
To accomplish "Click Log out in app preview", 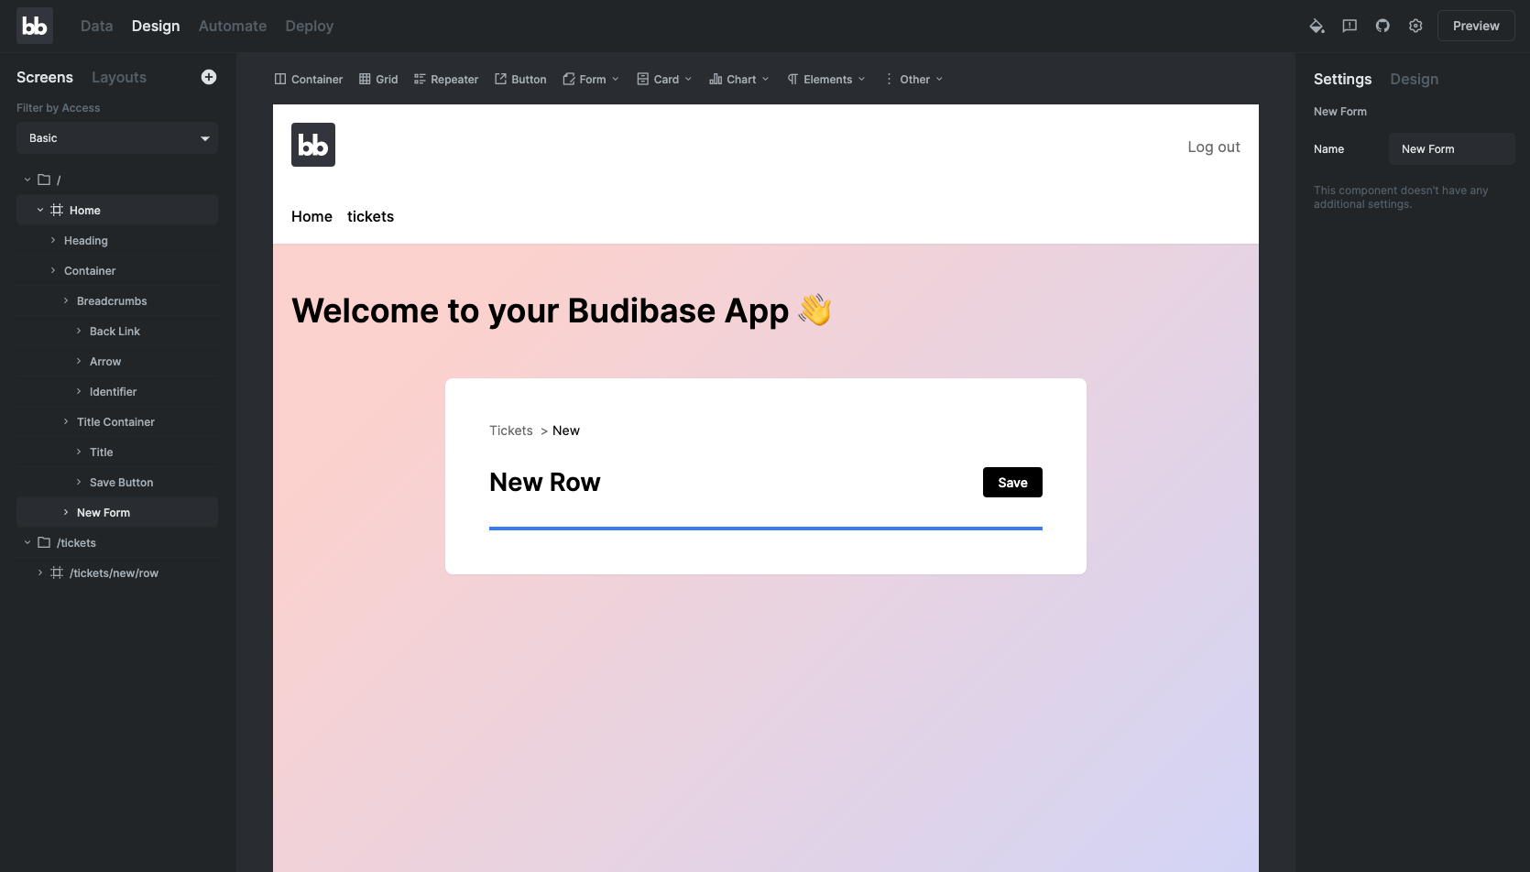I will (1214, 147).
